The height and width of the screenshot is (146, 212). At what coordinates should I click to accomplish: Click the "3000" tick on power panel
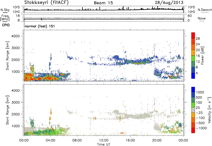(x=16, y=48)
